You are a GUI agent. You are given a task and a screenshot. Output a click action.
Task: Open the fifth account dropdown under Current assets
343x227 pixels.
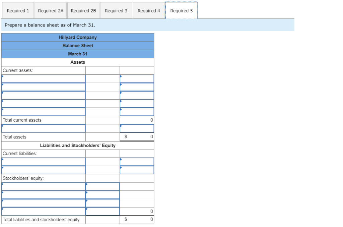pyautogui.click(x=44, y=112)
